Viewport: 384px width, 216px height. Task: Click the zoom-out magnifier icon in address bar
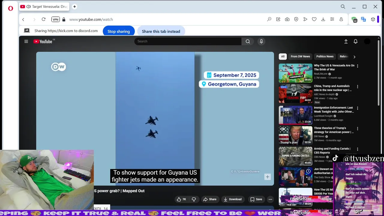click(269, 19)
